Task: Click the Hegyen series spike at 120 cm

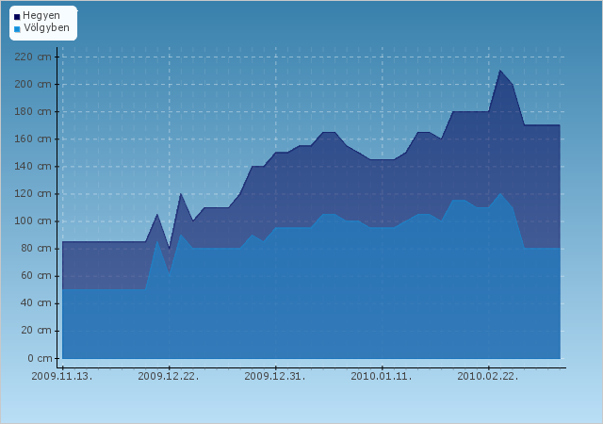Action: (x=180, y=194)
